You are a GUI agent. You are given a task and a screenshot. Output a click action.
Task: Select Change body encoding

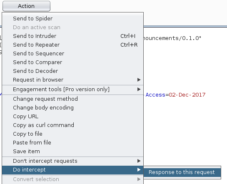point(72,108)
